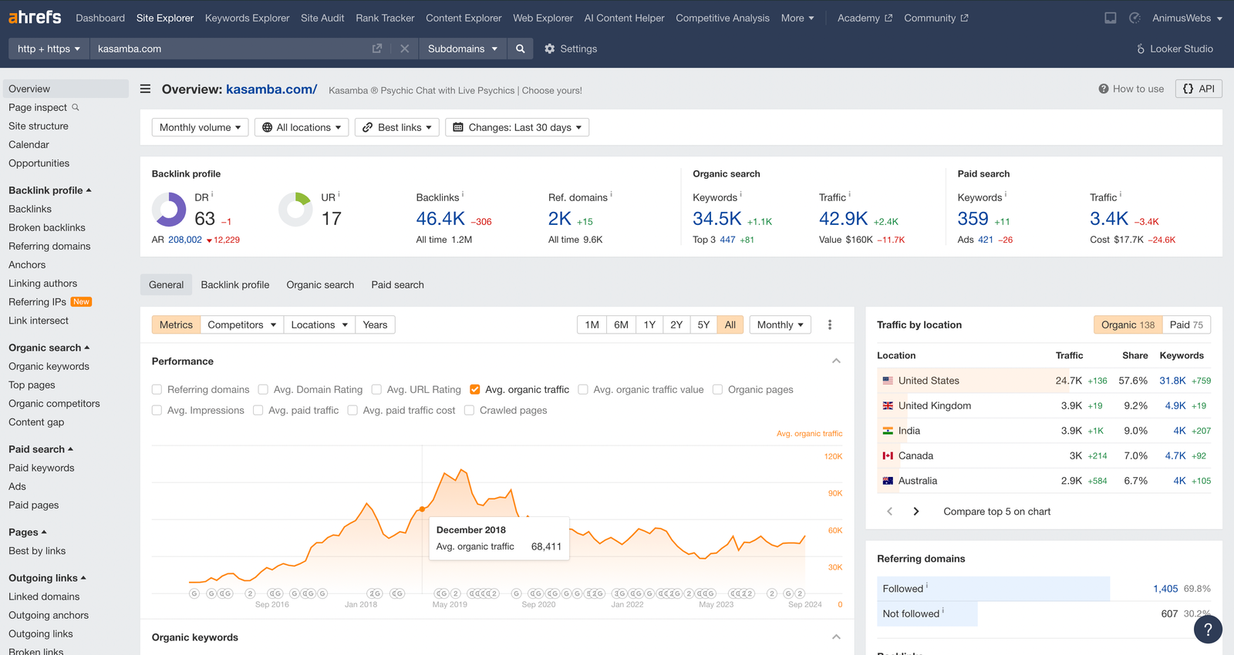Go to previous page of traffic locations
The width and height of the screenshot is (1234, 655).
pos(890,511)
